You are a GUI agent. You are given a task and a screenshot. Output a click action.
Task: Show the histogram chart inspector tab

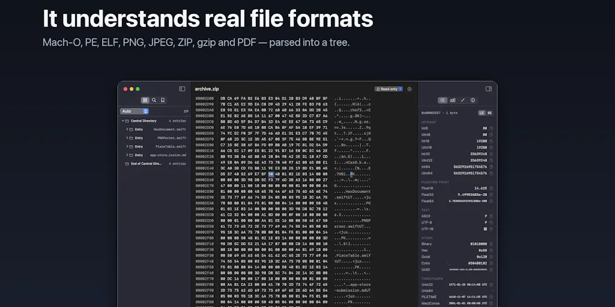click(x=453, y=100)
